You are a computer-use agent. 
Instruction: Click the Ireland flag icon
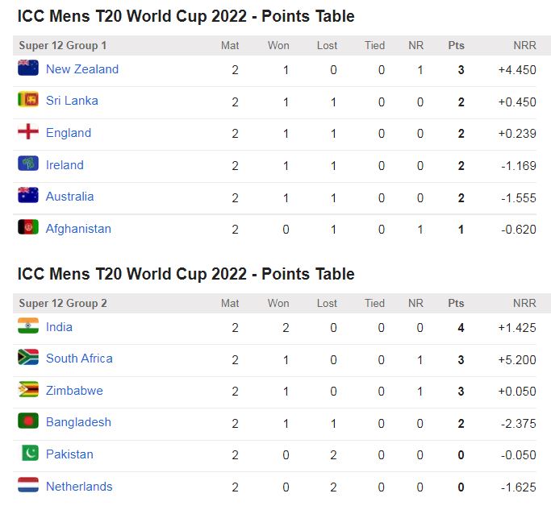point(28,164)
